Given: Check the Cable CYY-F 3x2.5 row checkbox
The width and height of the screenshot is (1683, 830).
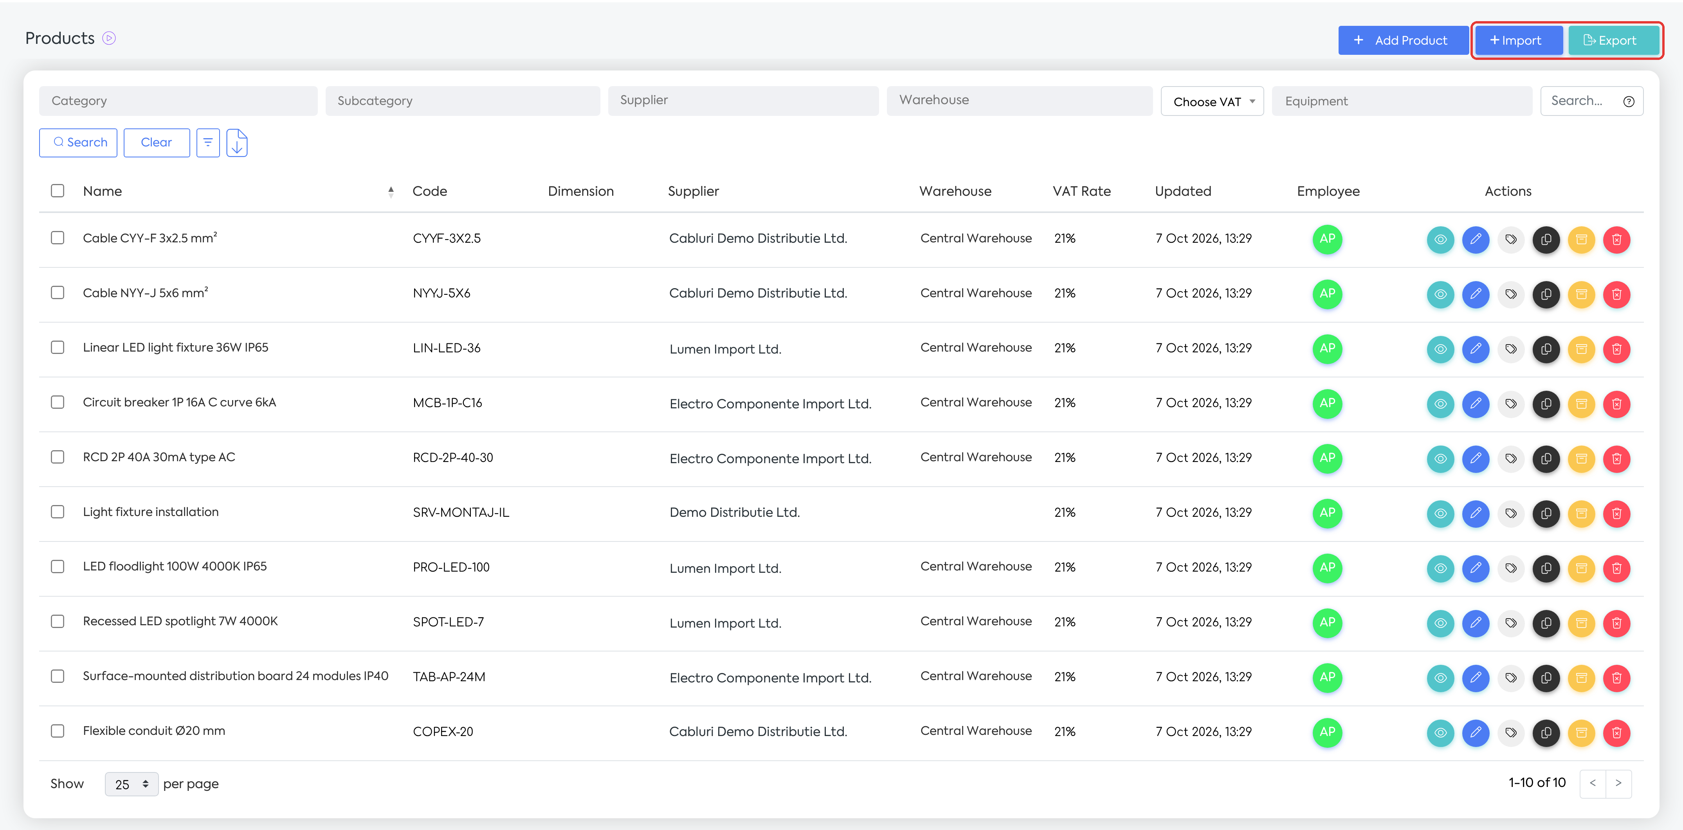Looking at the screenshot, I should click(58, 238).
